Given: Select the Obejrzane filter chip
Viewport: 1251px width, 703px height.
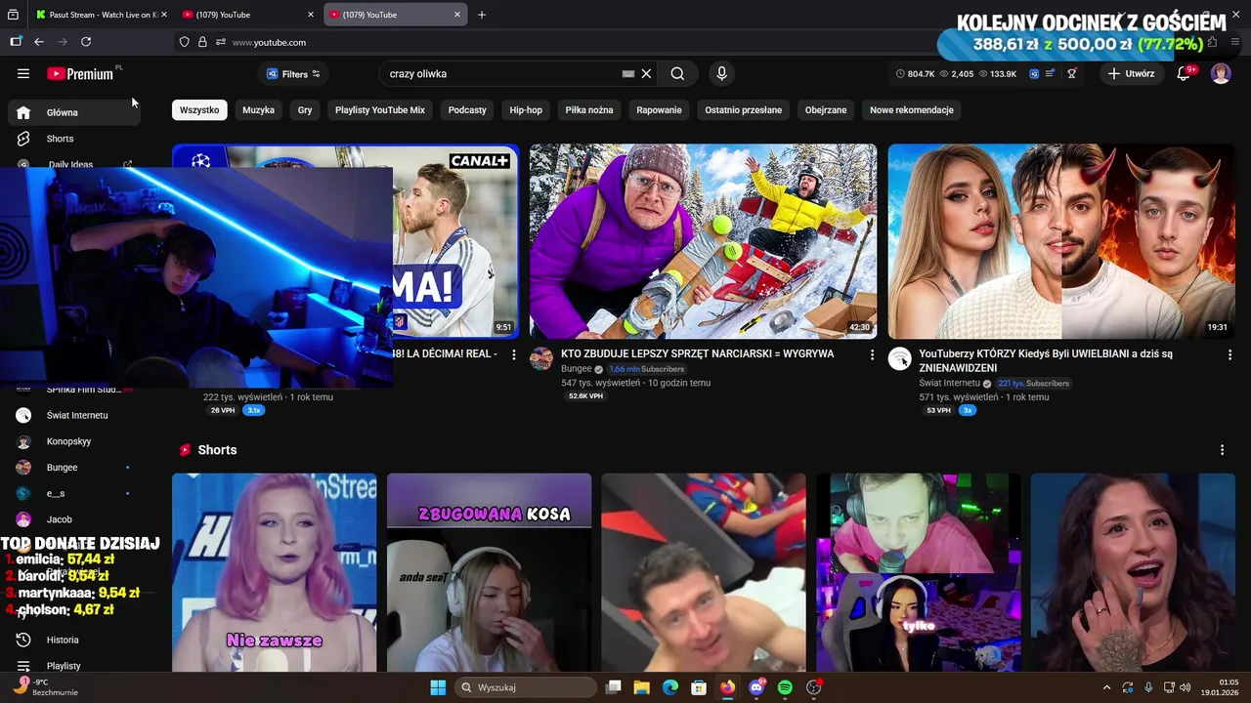Looking at the screenshot, I should click(826, 110).
